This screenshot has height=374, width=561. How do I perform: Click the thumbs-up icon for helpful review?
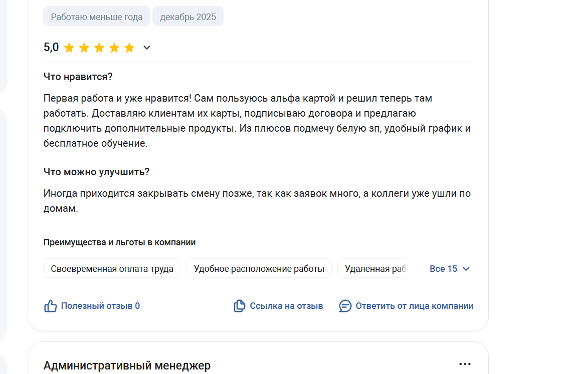point(51,306)
